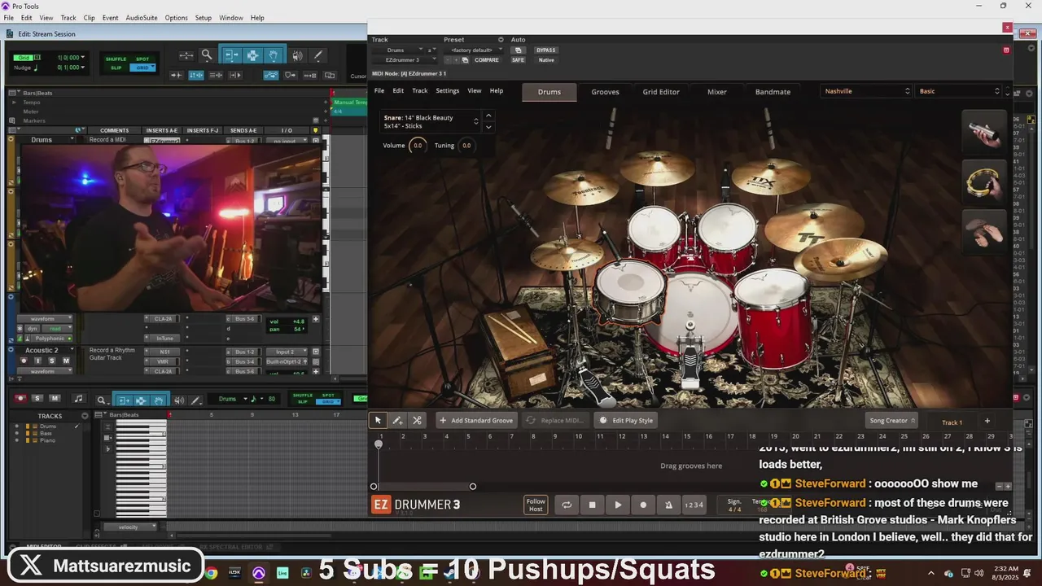The width and height of the screenshot is (1042, 586).
Task: Enable Slip edit mode
Action: (x=116, y=68)
